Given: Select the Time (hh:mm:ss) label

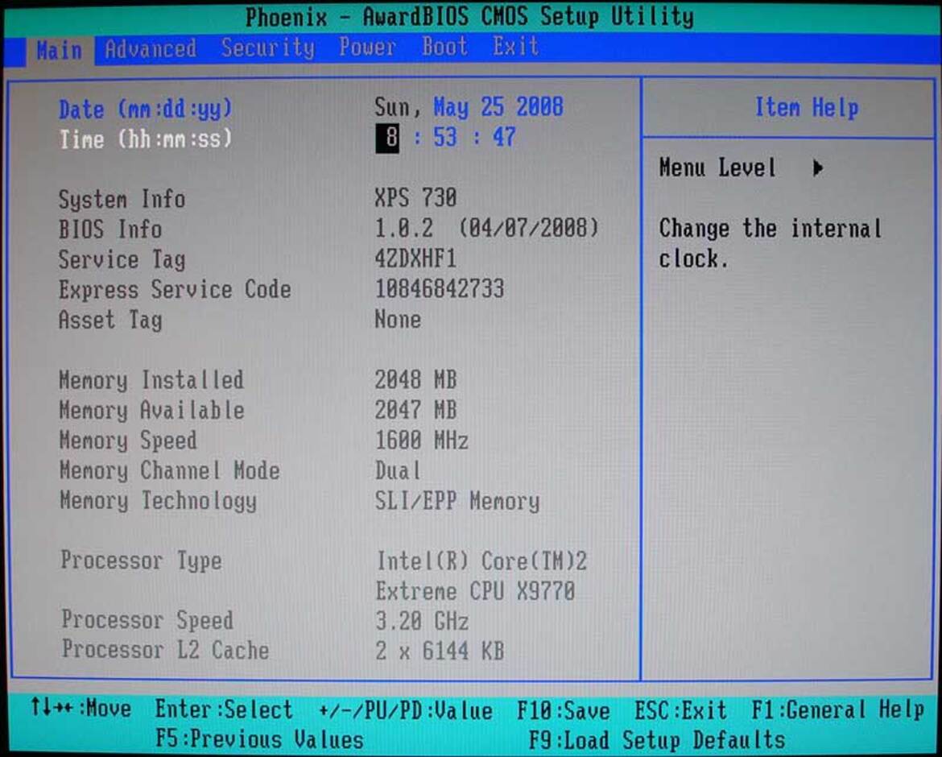Looking at the screenshot, I should 146,139.
